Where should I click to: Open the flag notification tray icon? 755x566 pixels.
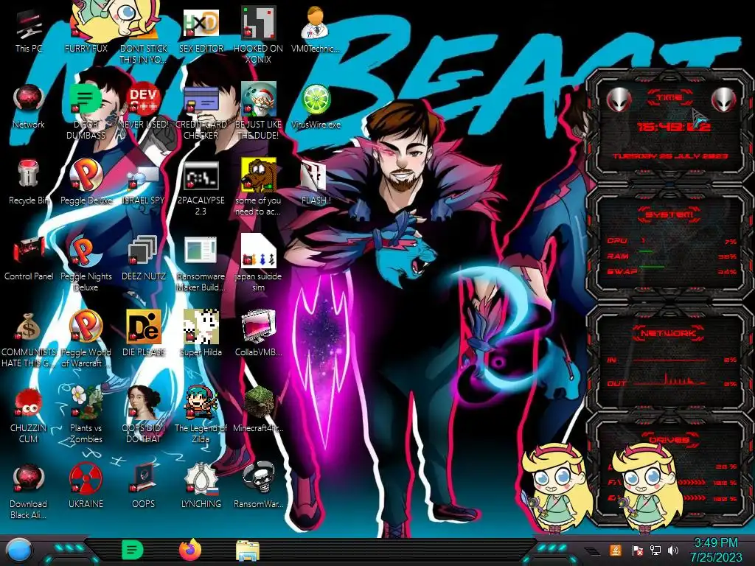[637, 550]
